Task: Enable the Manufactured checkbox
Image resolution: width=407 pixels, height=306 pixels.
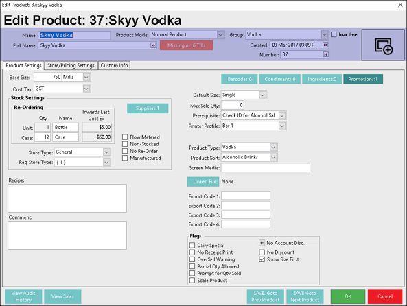Action: click(125, 158)
